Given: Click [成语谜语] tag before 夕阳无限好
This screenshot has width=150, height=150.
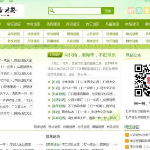Looking at the screenshot, I should (x=59, y=100).
